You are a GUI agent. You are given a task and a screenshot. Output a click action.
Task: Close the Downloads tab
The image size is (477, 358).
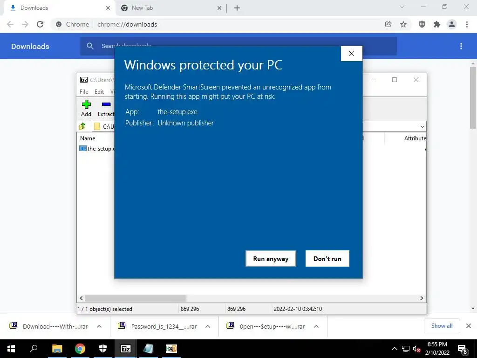pos(108,8)
